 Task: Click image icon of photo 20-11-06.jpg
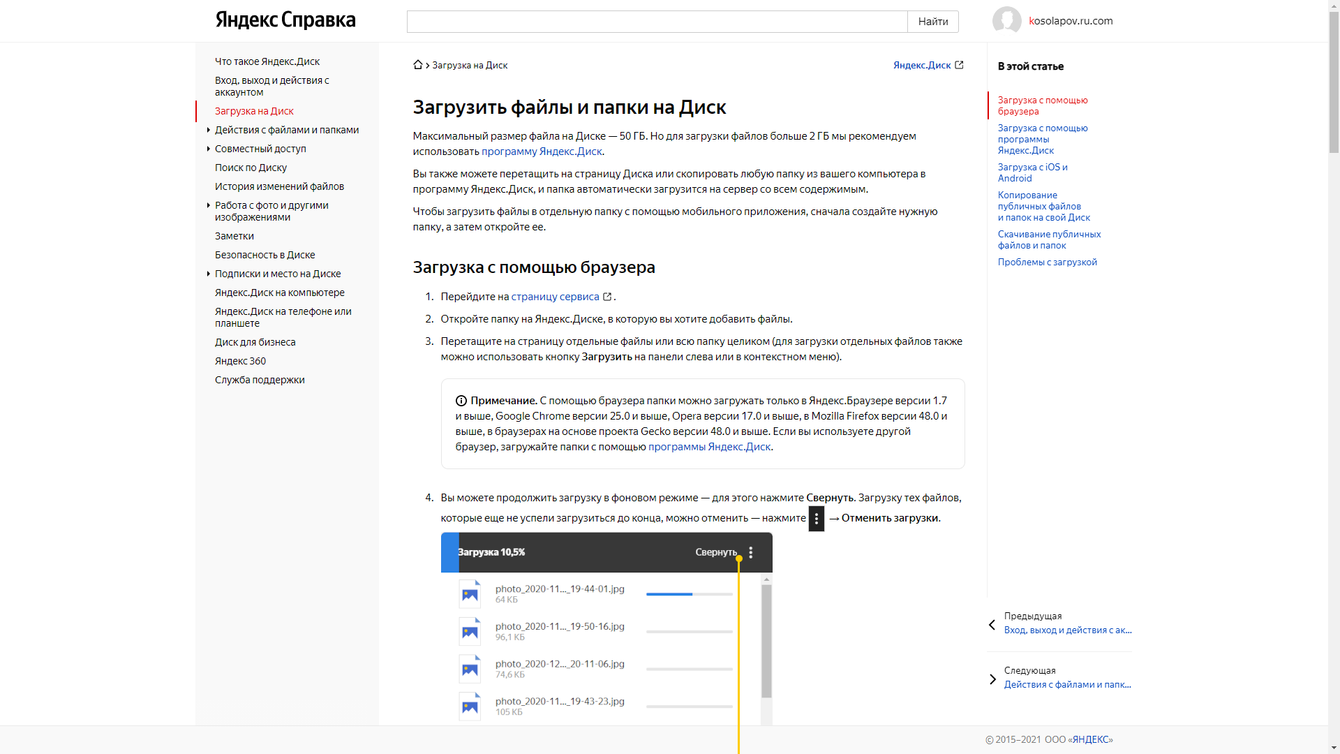470,669
